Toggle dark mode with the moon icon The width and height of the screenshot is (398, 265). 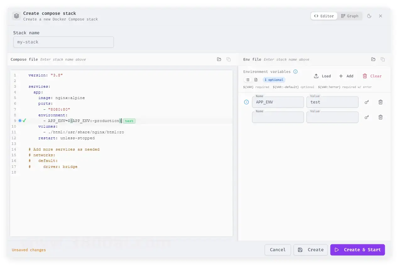click(x=369, y=16)
